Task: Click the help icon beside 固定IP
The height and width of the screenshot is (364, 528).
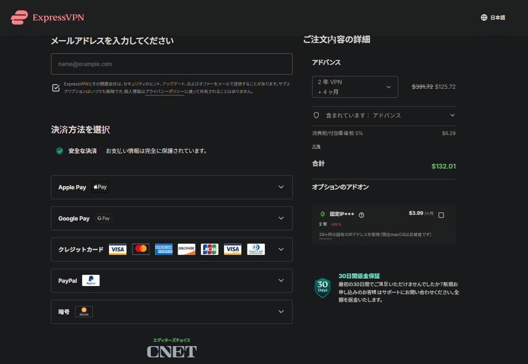Action: click(x=362, y=215)
